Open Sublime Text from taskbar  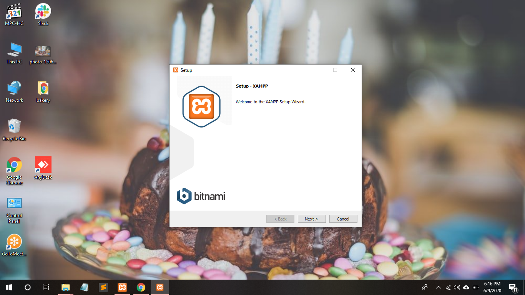click(x=103, y=287)
